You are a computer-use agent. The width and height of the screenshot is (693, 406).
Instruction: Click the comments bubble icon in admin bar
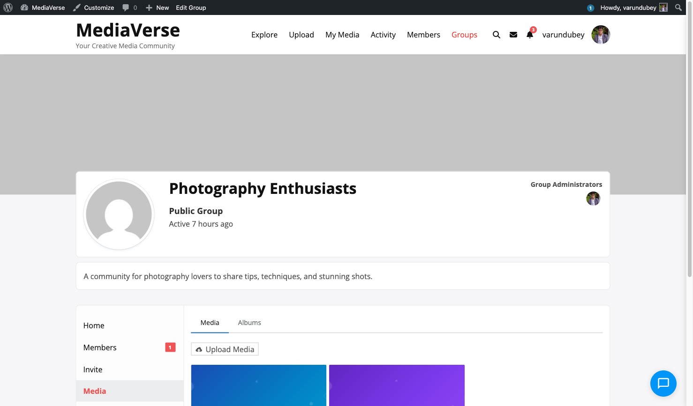(126, 7)
